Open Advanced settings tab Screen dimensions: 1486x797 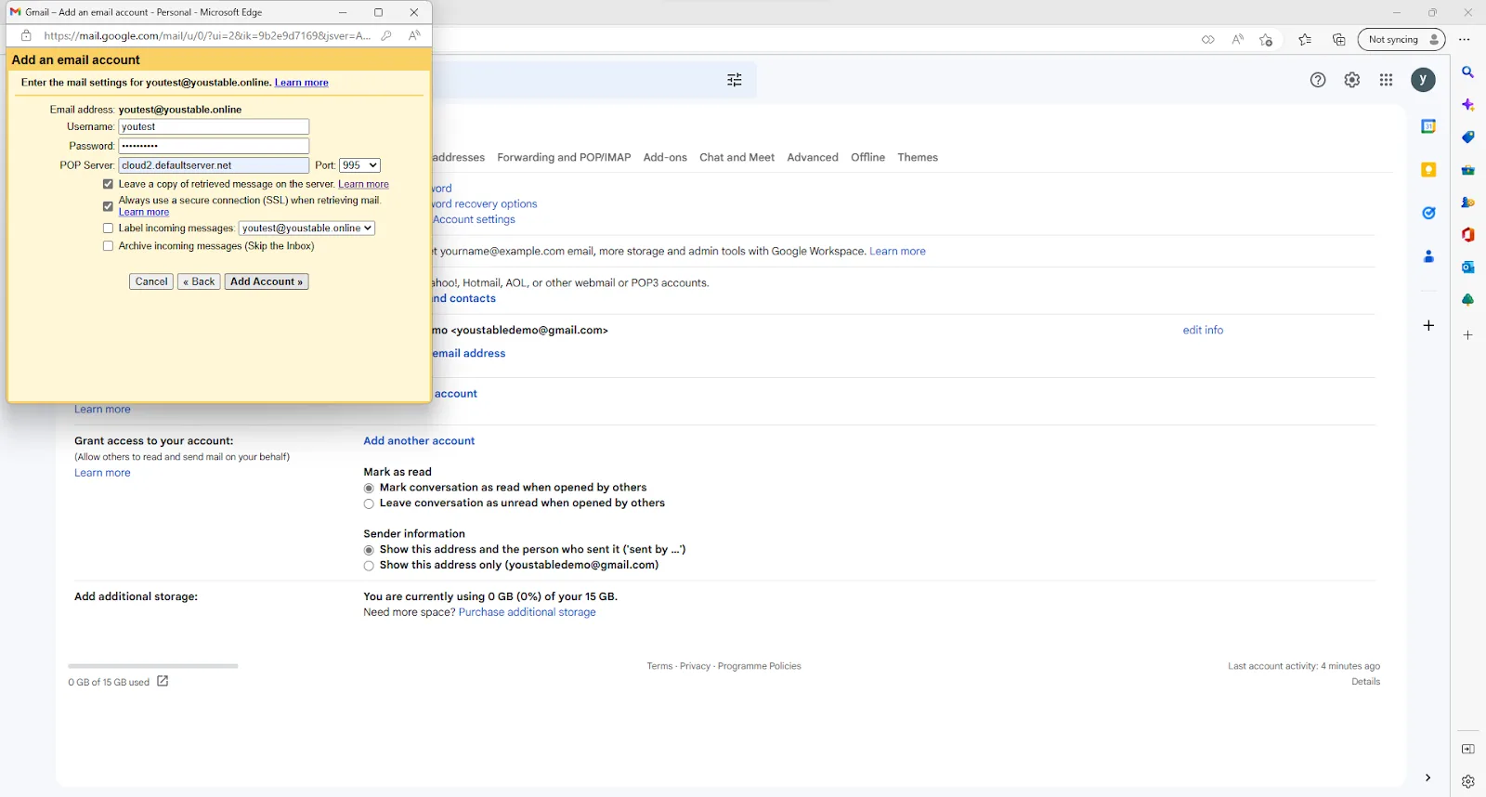(813, 157)
